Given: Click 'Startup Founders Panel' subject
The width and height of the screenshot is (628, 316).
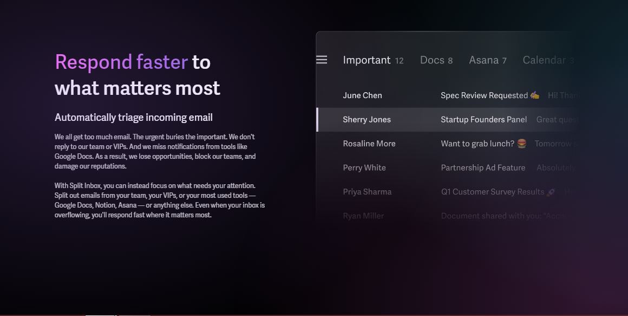Looking at the screenshot, I should point(484,119).
